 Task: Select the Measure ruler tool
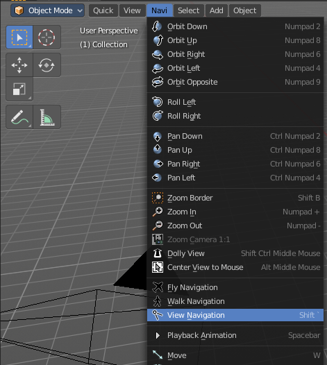(x=47, y=117)
